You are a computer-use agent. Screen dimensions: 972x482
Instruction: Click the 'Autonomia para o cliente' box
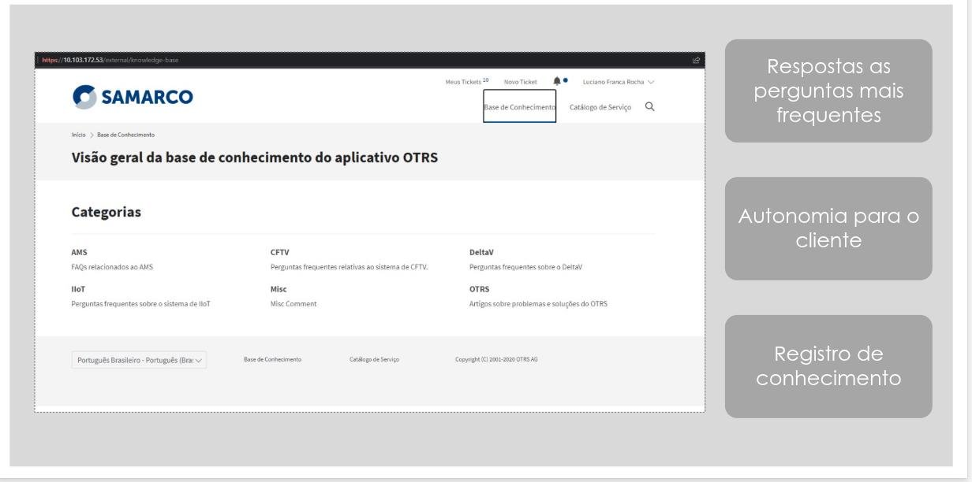[828, 228]
